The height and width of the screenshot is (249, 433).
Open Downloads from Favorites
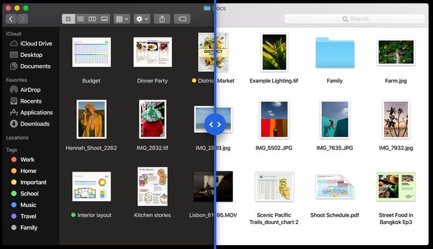click(x=30, y=124)
